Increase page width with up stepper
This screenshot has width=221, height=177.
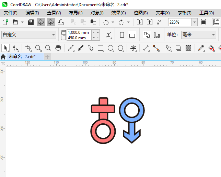click(98, 32)
